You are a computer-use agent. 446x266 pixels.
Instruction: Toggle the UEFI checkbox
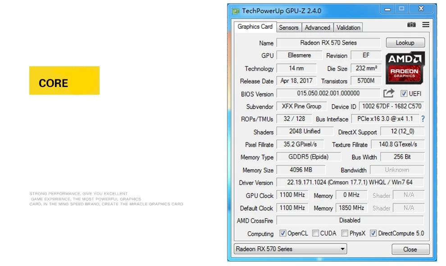click(404, 93)
